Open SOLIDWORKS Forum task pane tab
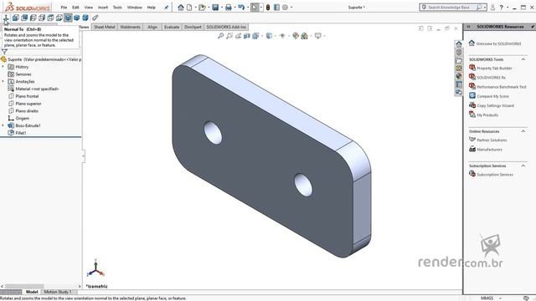Screen dimensions: 536x301 pos(459,92)
